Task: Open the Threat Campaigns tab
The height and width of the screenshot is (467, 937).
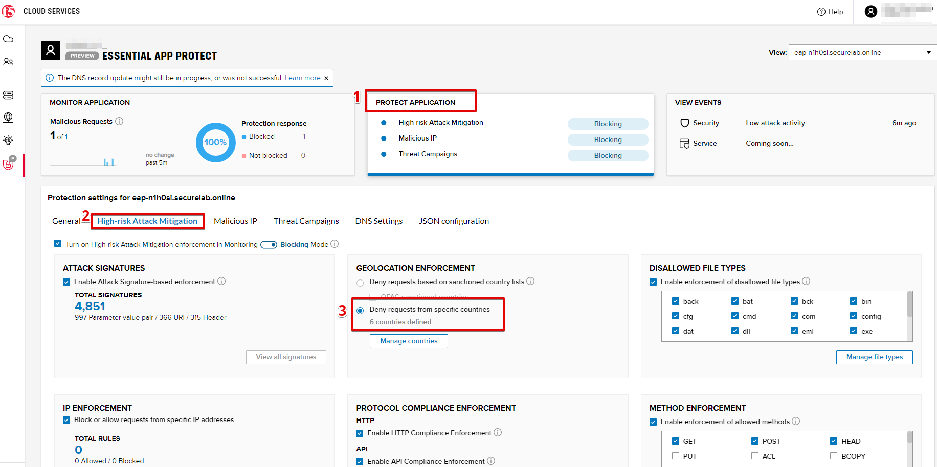Action: pyautogui.click(x=306, y=221)
